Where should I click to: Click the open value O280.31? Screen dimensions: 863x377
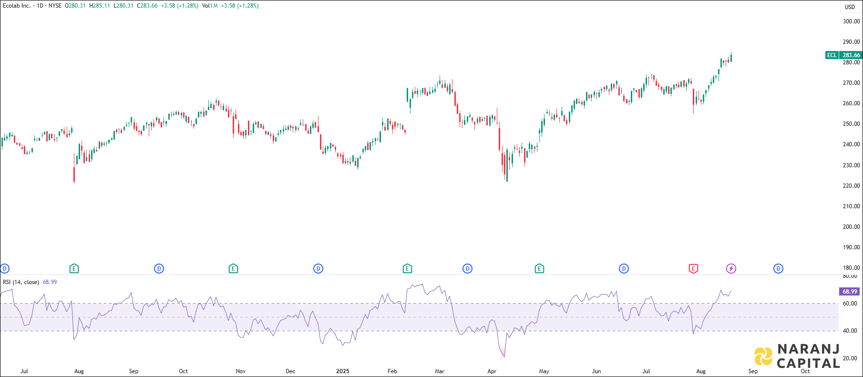(x=75, y=6)
